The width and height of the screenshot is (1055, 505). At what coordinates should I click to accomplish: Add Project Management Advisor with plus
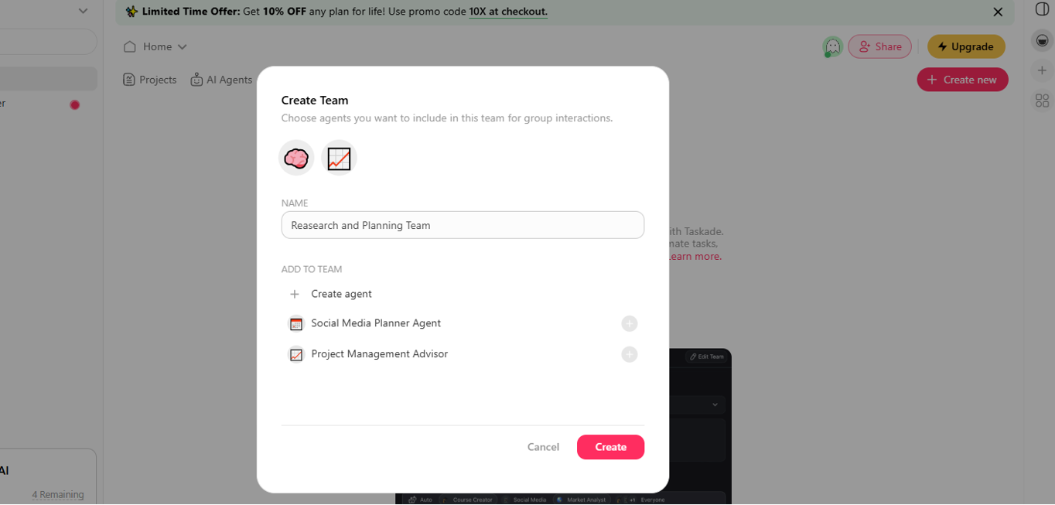coord(630,354)
